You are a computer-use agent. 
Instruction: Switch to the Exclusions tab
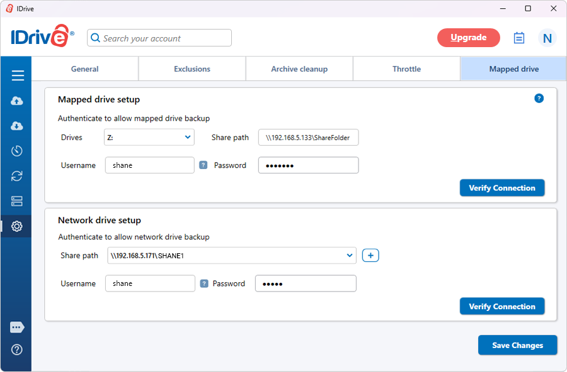coord(192,69)
